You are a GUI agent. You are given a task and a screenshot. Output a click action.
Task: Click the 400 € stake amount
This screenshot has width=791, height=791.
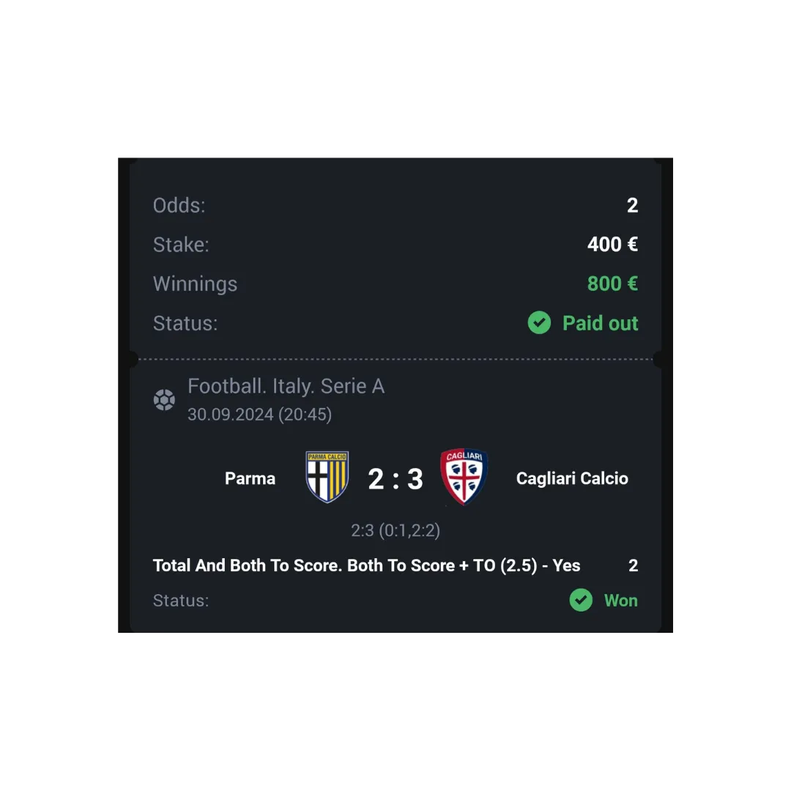[x=612, y=244]
